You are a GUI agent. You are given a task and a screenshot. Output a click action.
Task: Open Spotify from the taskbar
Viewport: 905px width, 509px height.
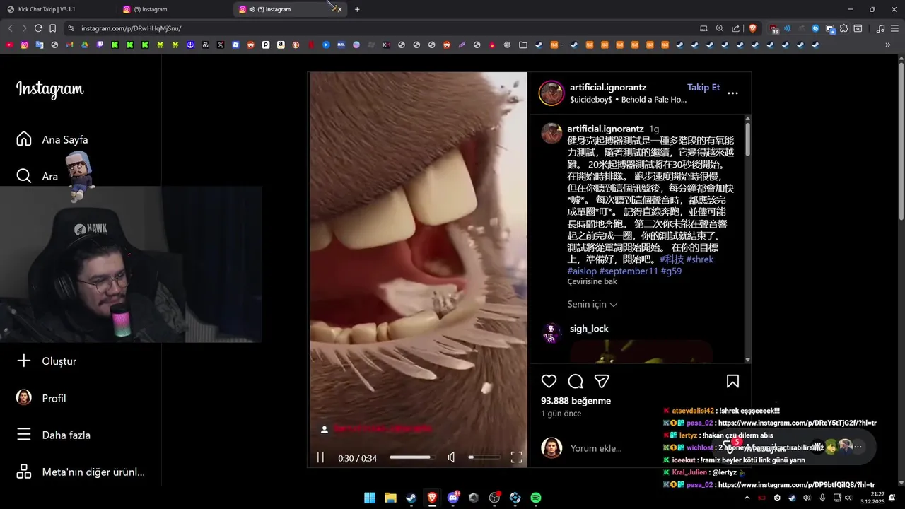click(x=536, y=498)
